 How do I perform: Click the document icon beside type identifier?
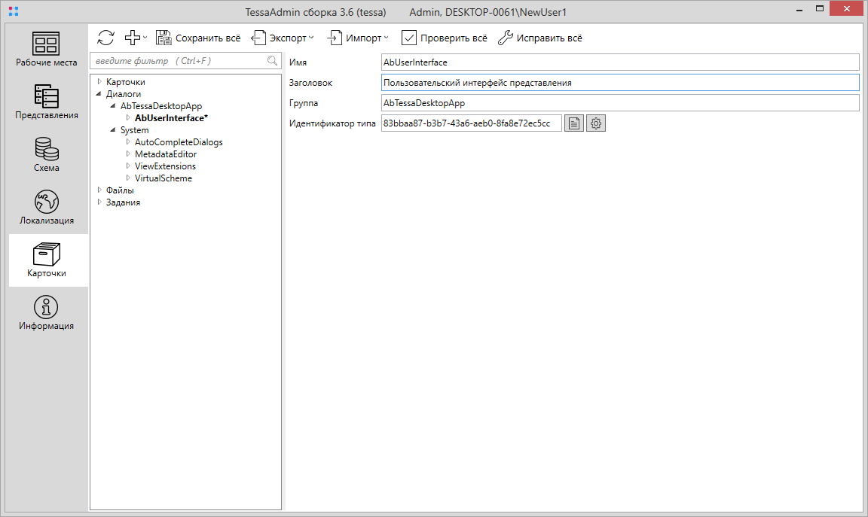click(574, 123)
